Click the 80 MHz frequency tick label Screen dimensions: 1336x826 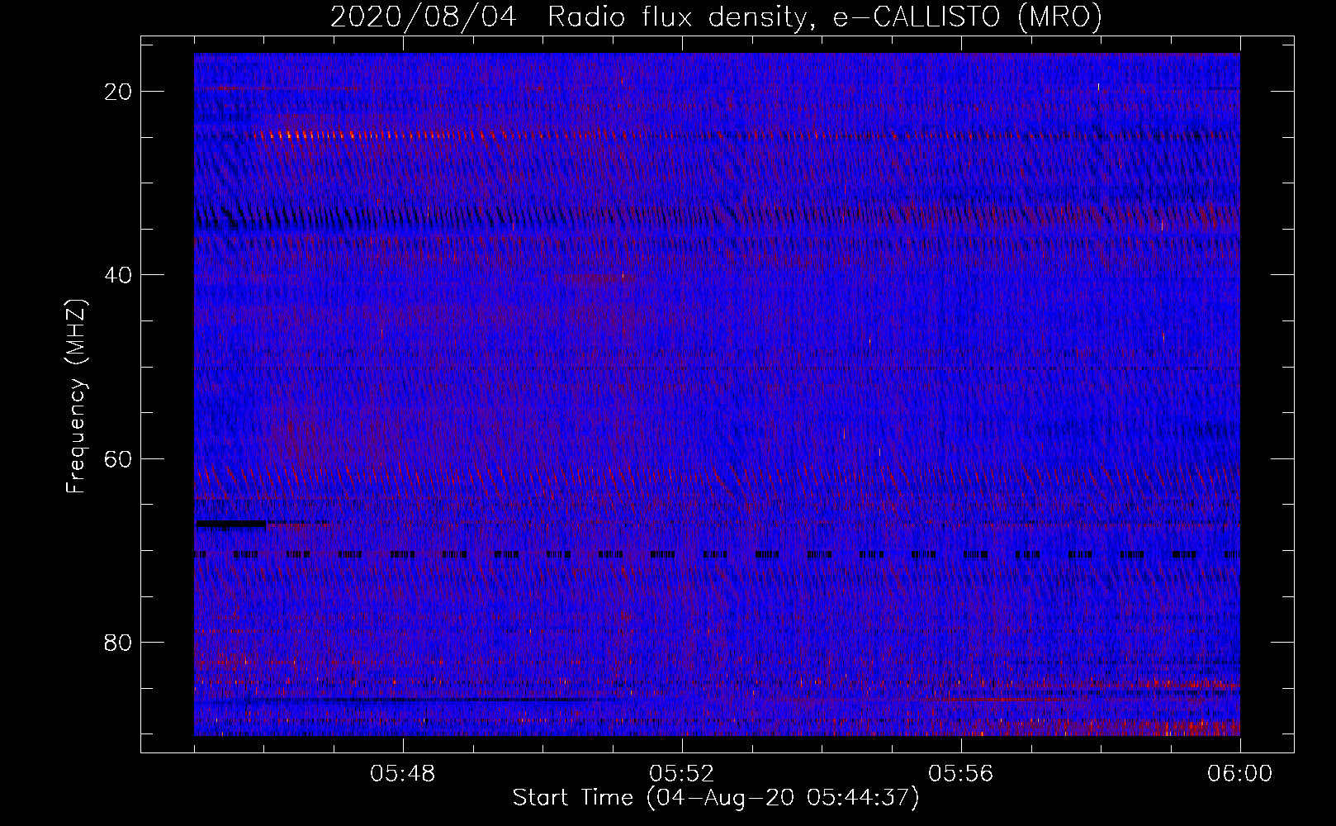click(118, 643)
